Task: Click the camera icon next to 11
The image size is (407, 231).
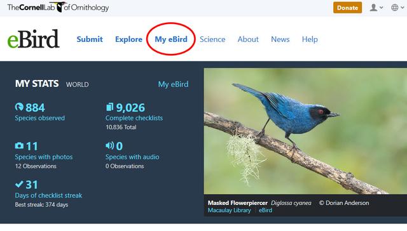Action: [x=19, y=146]
